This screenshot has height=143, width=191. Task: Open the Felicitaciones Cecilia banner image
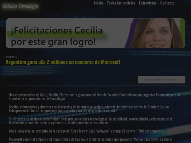coord(95,33)
